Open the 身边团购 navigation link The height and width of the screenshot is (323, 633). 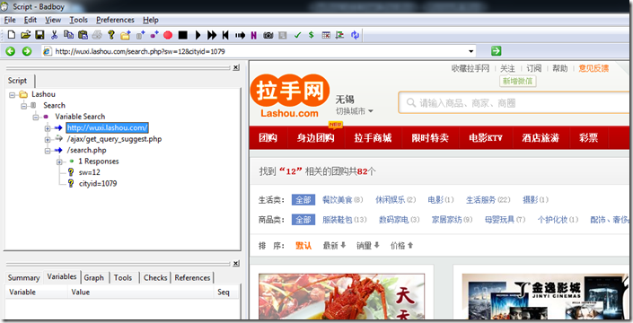coord(316,138)
